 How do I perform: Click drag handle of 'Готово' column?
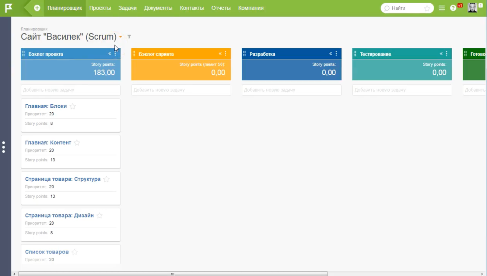tap(466, 54)
